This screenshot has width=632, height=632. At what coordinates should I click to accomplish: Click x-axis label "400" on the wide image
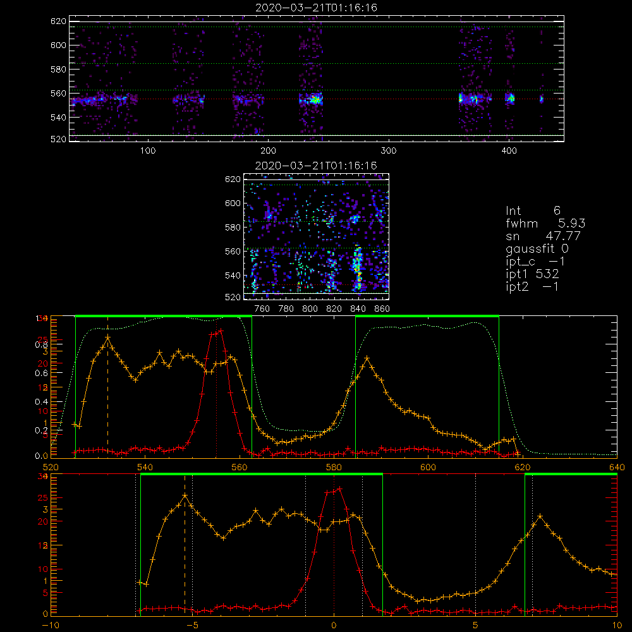point(509,151)
